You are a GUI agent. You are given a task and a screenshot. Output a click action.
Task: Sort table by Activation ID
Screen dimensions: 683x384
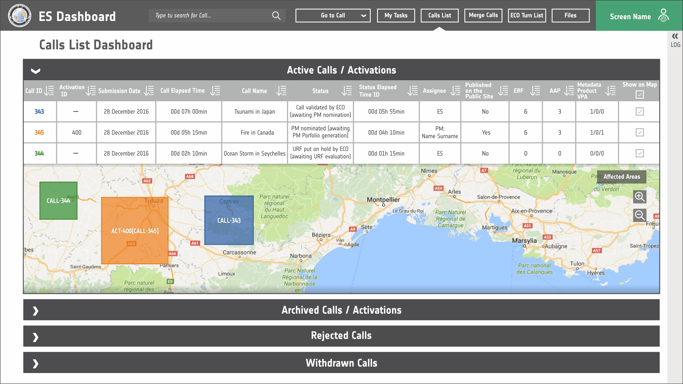coord(91,91)
